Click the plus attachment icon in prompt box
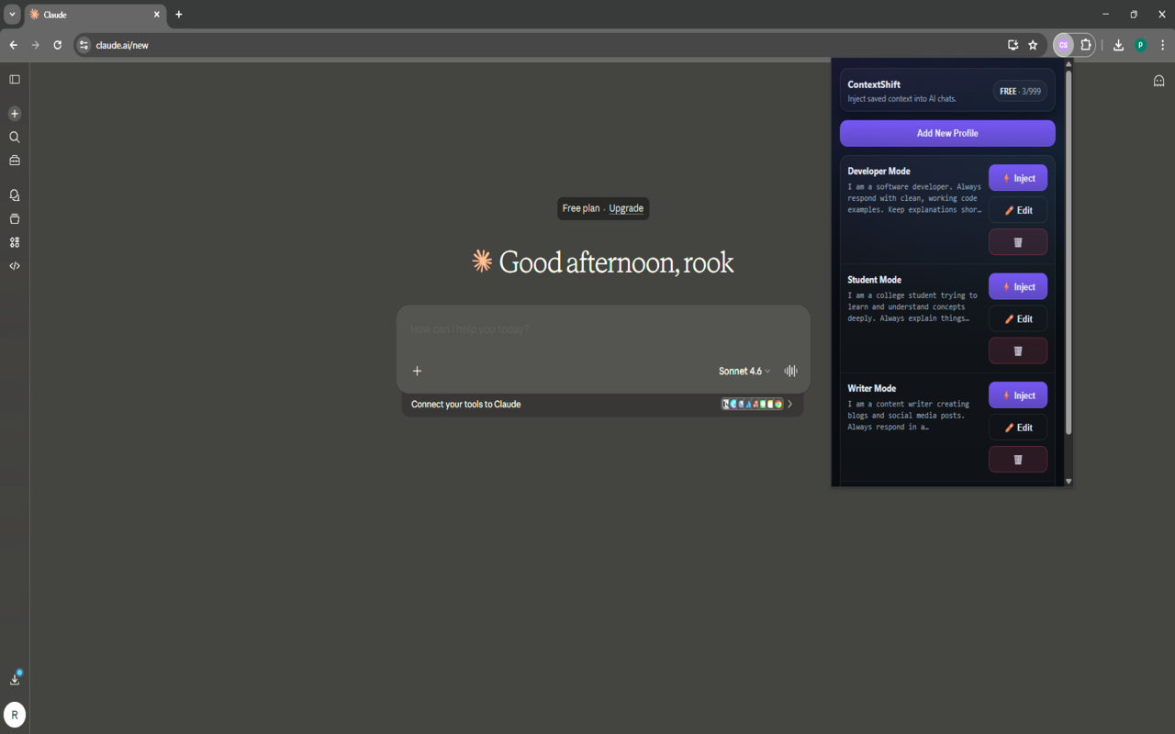 (417, 371)
